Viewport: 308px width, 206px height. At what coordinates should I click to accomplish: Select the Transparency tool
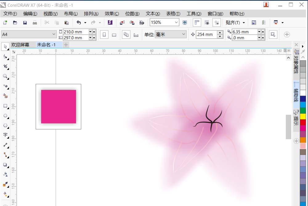5,174
